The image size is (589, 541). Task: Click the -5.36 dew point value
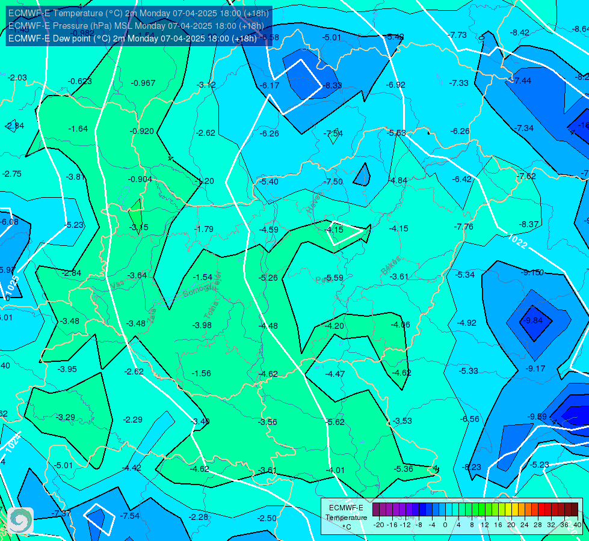coord(404,469)
